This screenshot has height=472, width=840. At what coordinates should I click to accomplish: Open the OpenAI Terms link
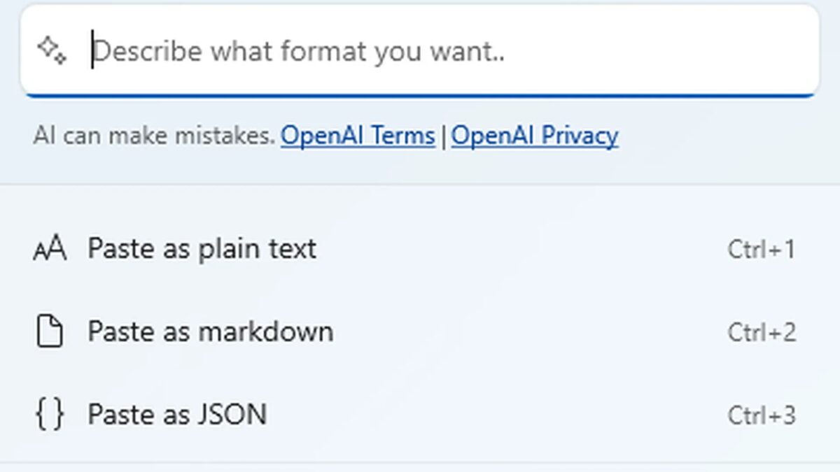[x=358, y=136]
